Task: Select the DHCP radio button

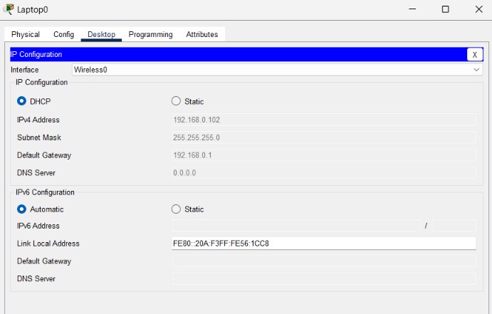Action: (21, 101)
